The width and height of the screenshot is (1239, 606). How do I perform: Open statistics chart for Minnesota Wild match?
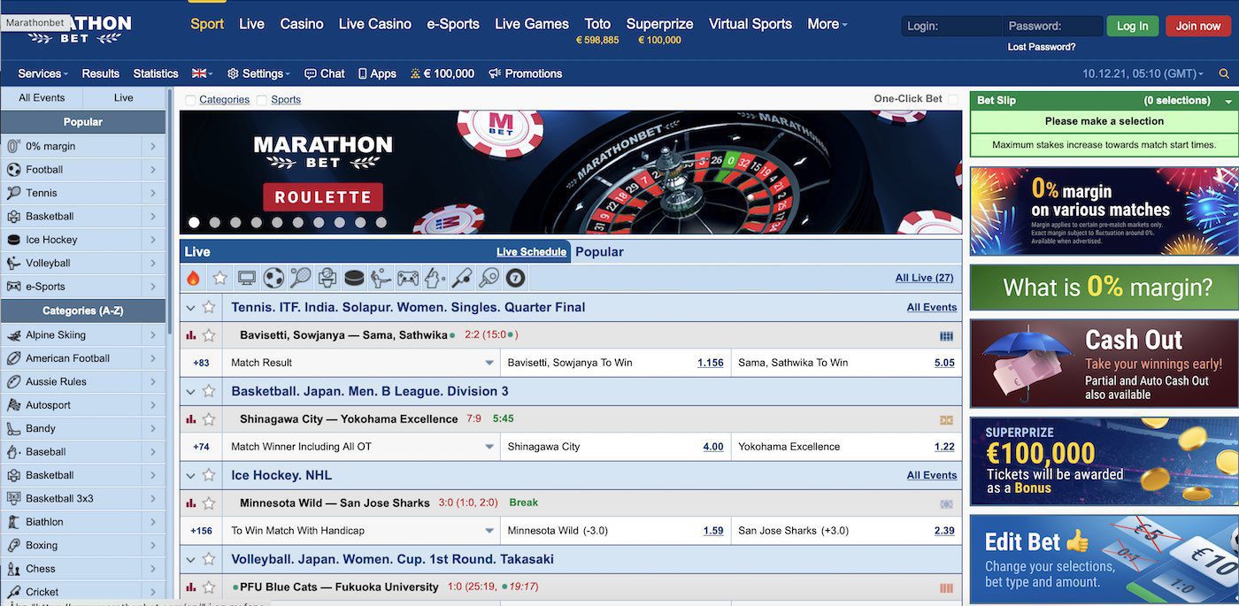click(x=190, y=503)
